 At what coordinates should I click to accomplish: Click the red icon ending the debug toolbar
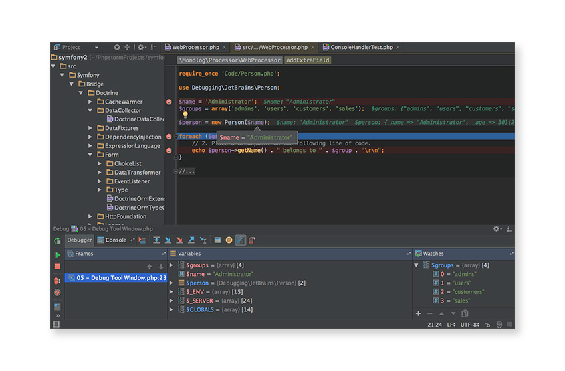252,240
